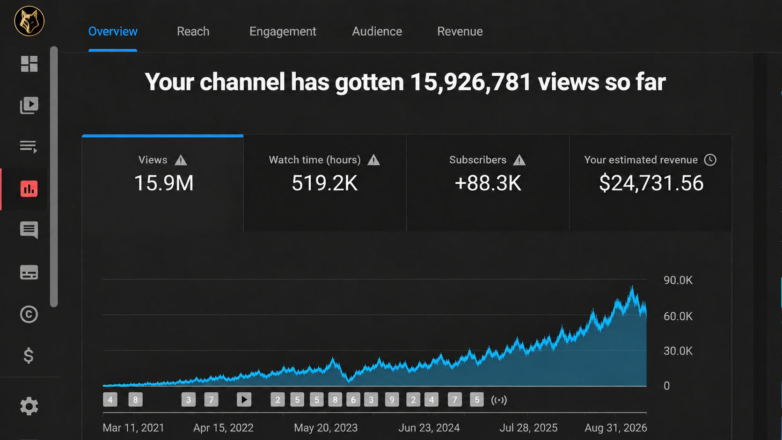The image size is (782, 440).
Task: Click the clock icon beside estimated revenue
Action: click(710, 160)
